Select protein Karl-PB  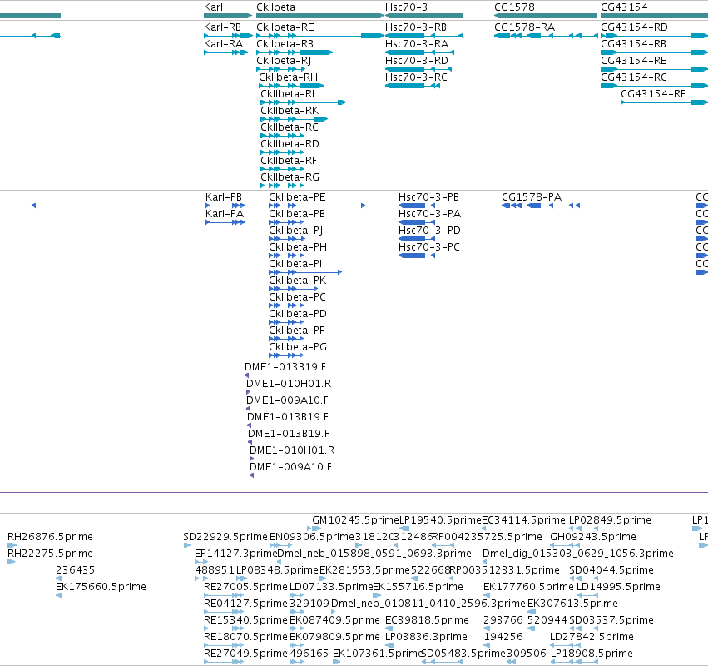coord(224,197)
